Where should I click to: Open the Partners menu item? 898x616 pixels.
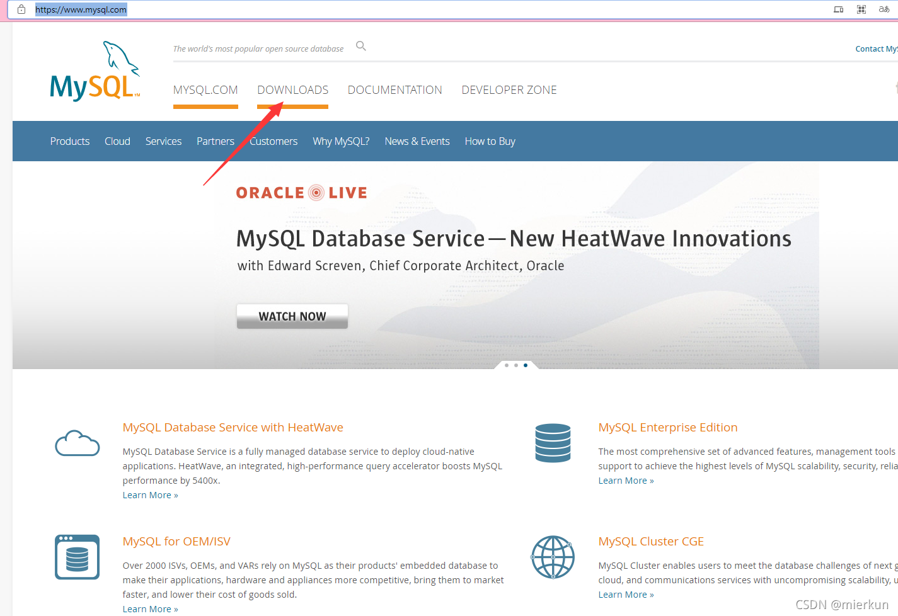pyautogui.click(x=216, y=141)
